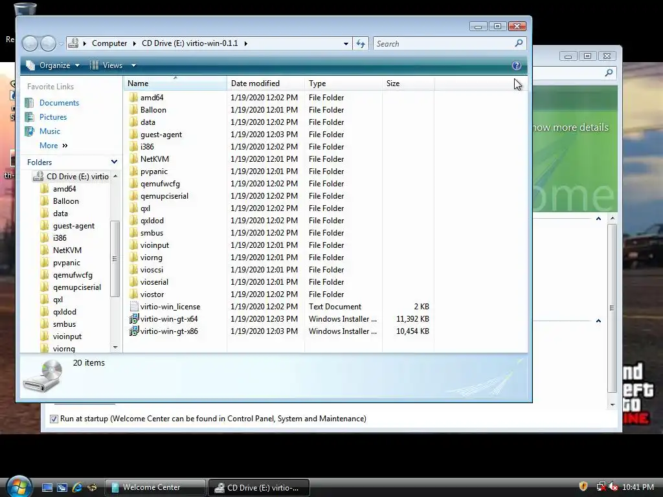Viewport: 663px width, 497px height.
Task: Click the Switch between windows quick launch icon
Action: [x=62, y=487]
